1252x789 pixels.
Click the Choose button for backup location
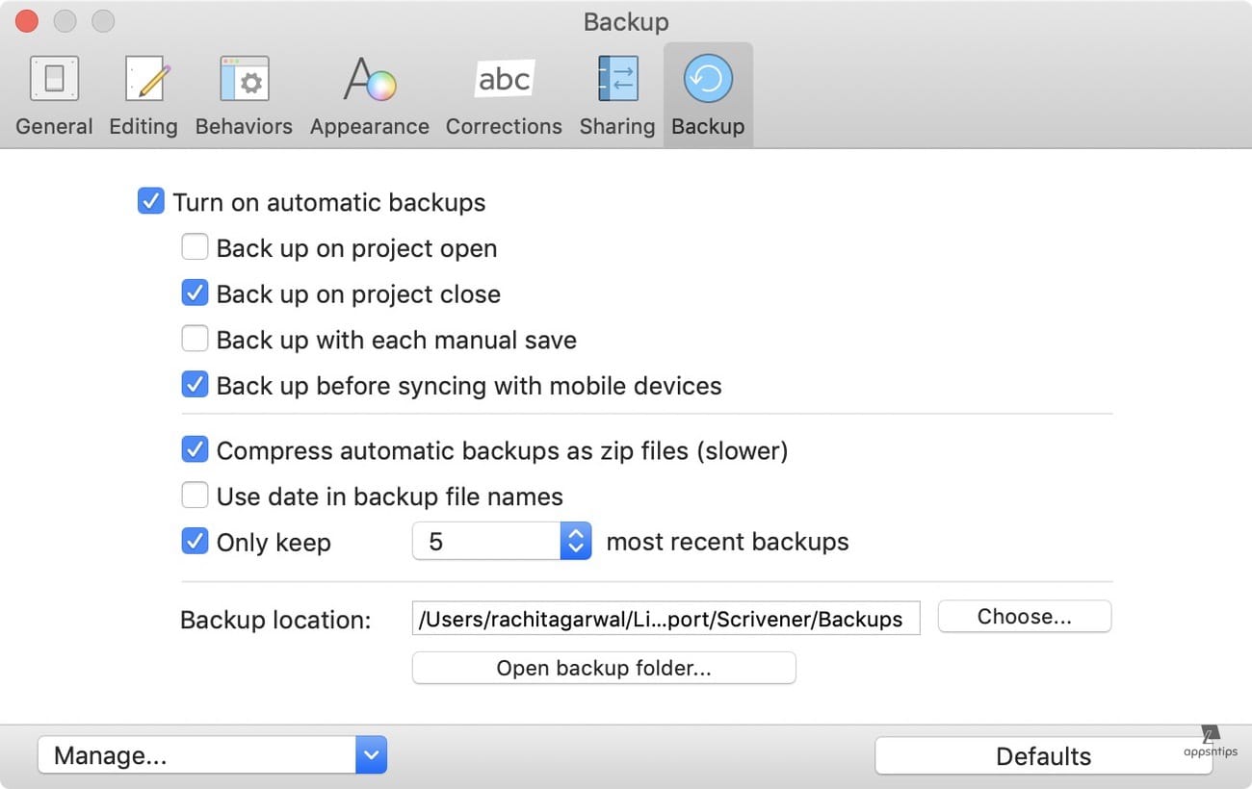point(1025,617)
